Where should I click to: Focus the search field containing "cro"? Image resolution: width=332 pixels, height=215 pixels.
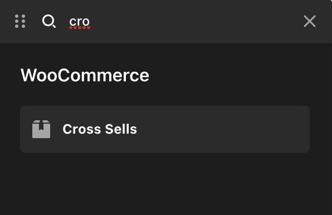click(182, 21)
